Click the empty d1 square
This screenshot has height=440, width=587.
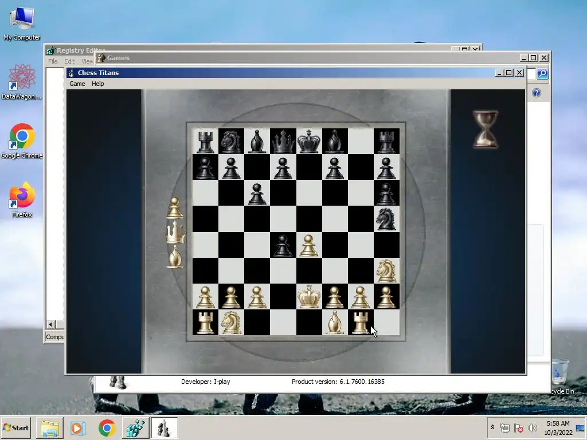click(283, 322)
